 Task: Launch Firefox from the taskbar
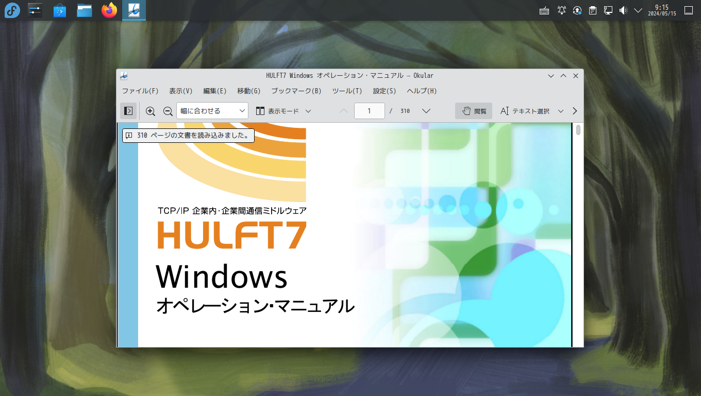coord(109,10)
